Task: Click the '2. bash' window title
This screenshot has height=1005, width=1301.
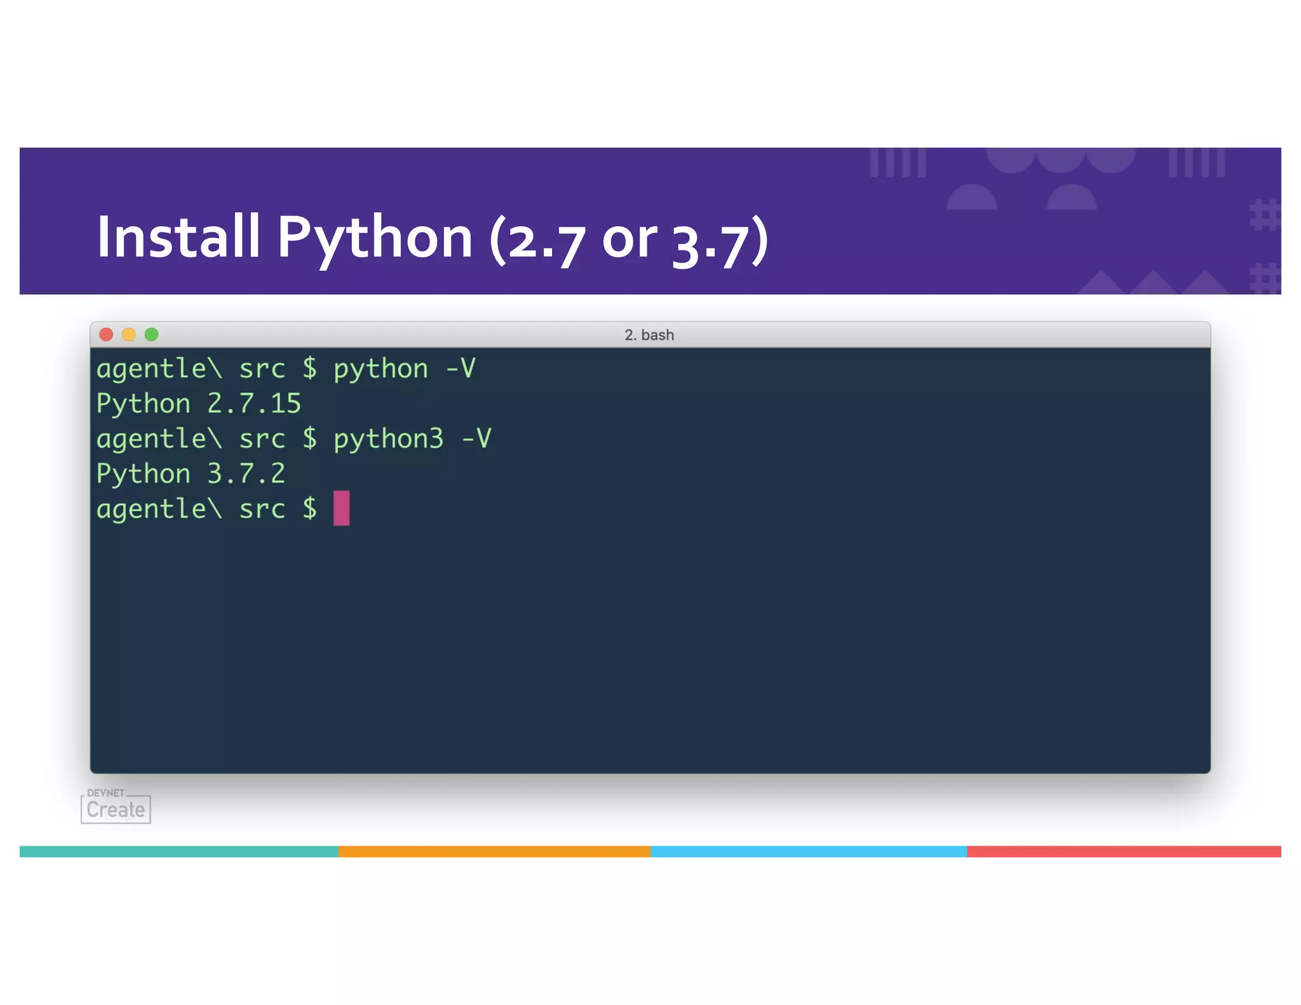Action: [649, 335]
